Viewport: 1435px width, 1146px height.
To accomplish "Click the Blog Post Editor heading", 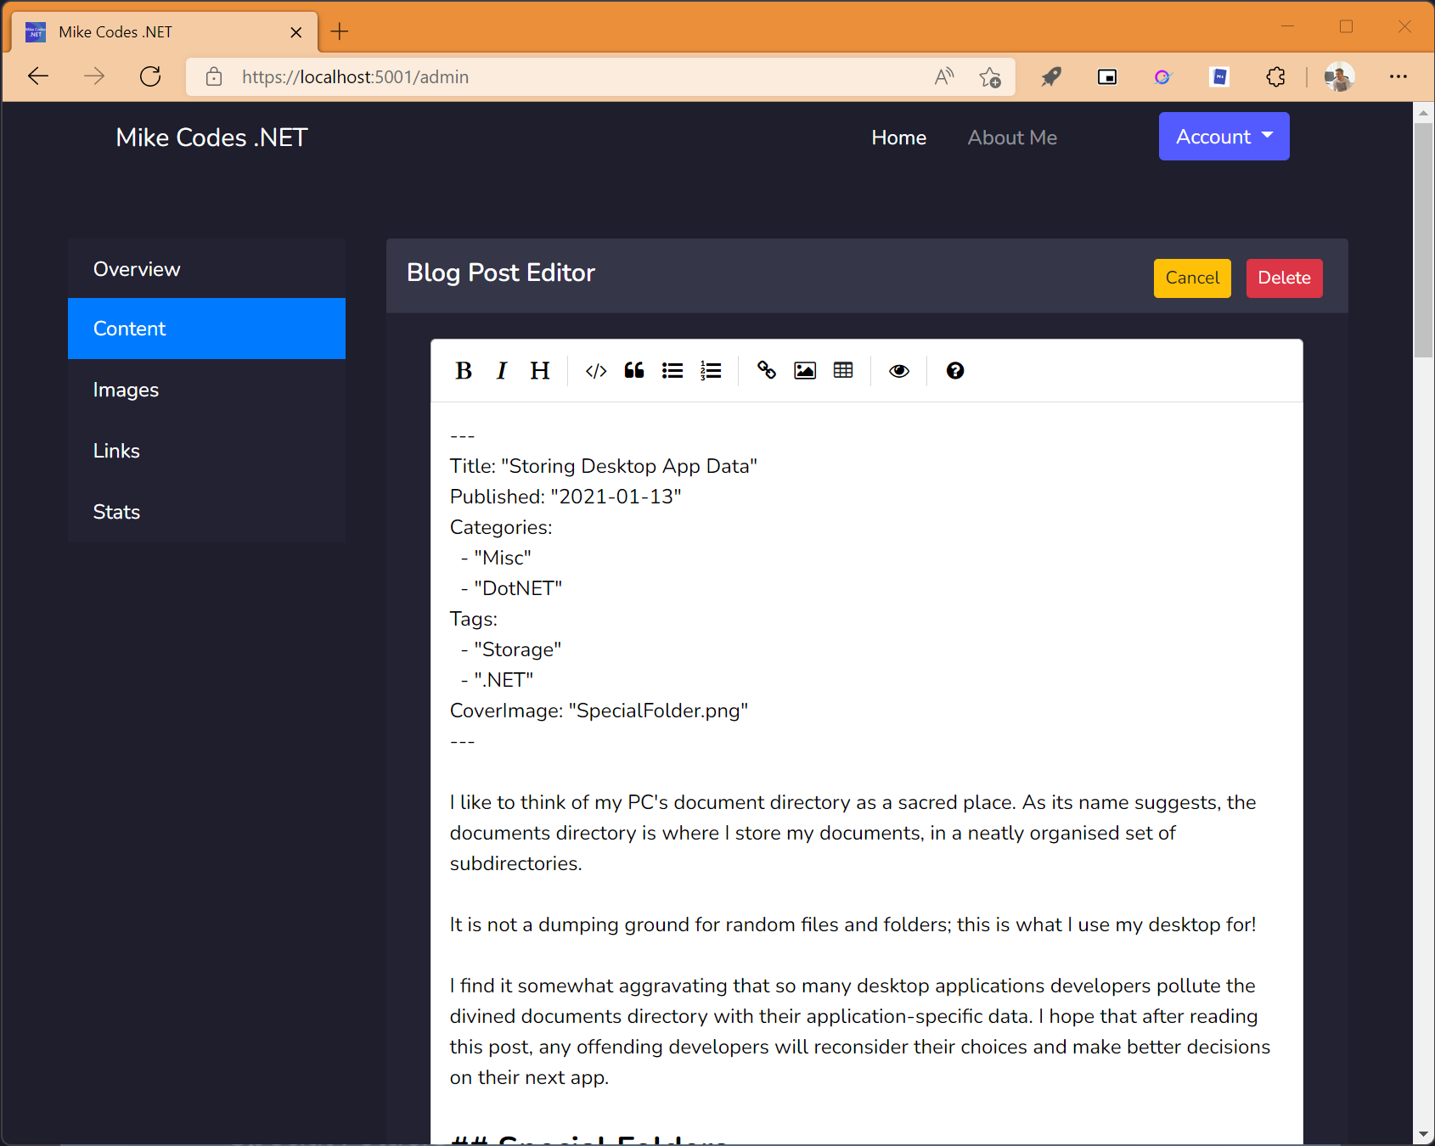I will coord(501,272).
